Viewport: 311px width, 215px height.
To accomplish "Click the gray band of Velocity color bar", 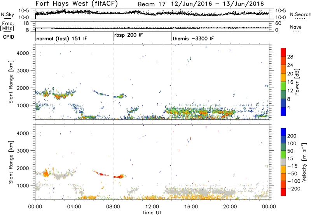I will coord(283,162).
